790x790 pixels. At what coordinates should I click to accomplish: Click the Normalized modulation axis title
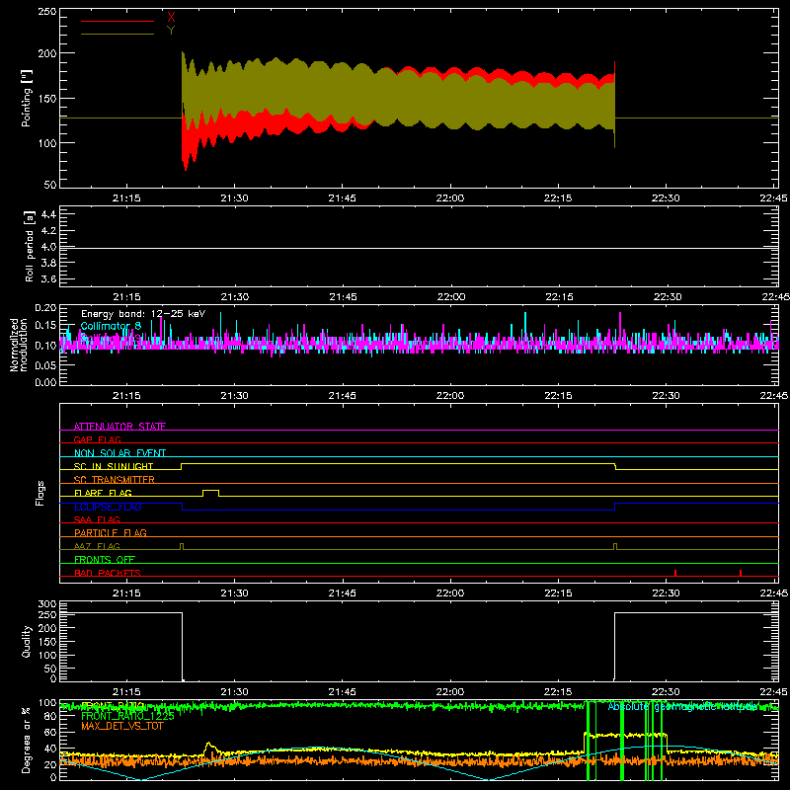point(19,345)
